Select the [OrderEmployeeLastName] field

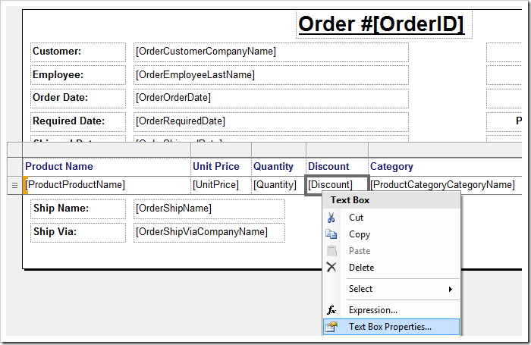(x=272, y=75)
